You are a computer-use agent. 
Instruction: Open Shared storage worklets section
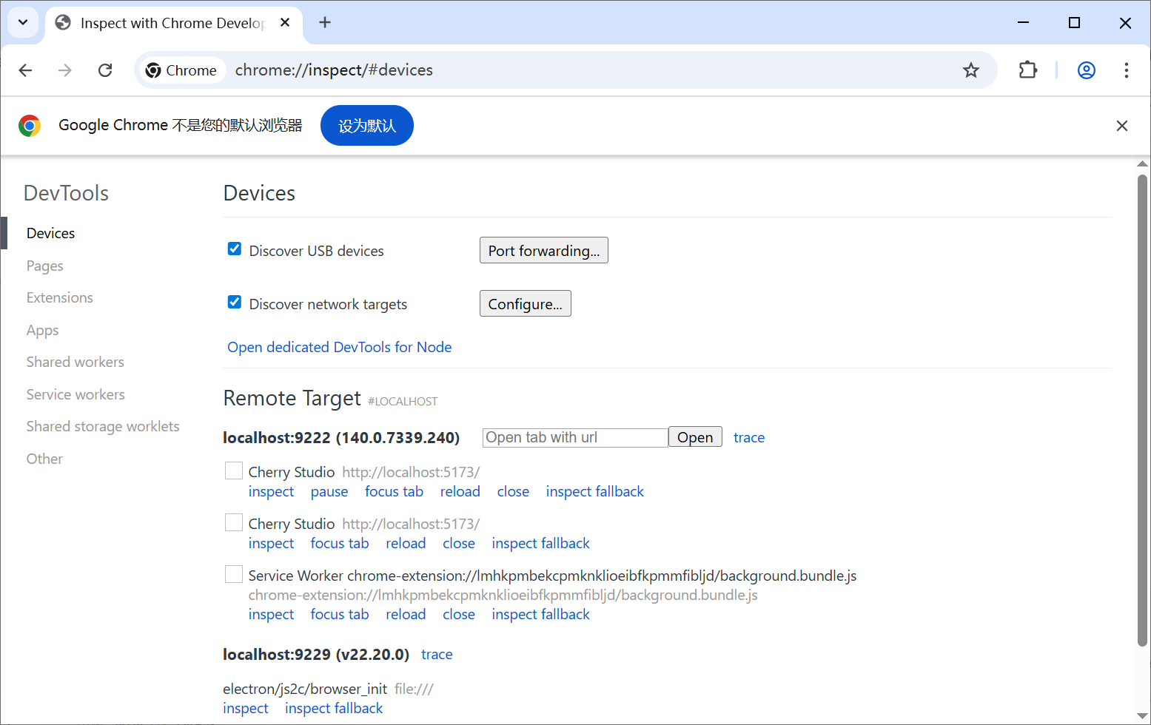click(x=103, y=426)
